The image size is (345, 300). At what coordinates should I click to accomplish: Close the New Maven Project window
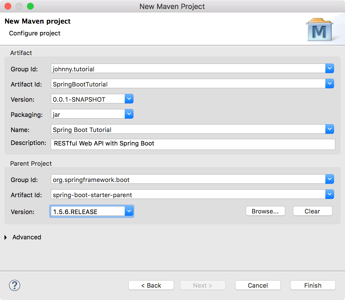(x=8, y=6)
